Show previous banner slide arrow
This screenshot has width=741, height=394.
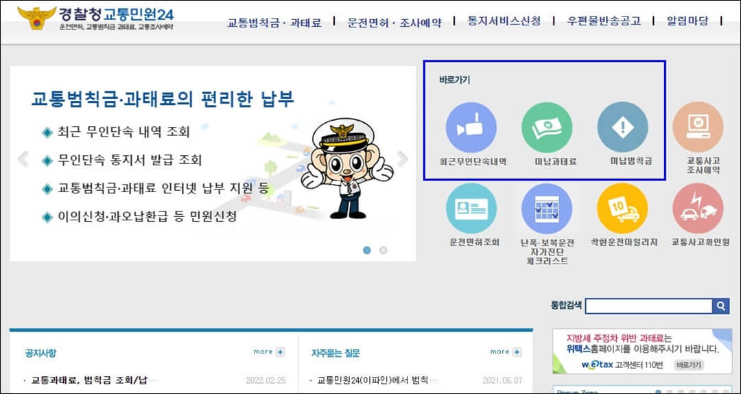23,159
